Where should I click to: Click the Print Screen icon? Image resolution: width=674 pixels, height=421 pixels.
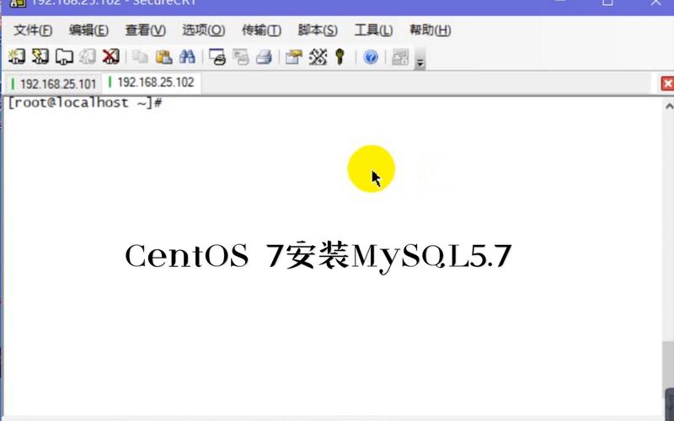tap(217, 56)
